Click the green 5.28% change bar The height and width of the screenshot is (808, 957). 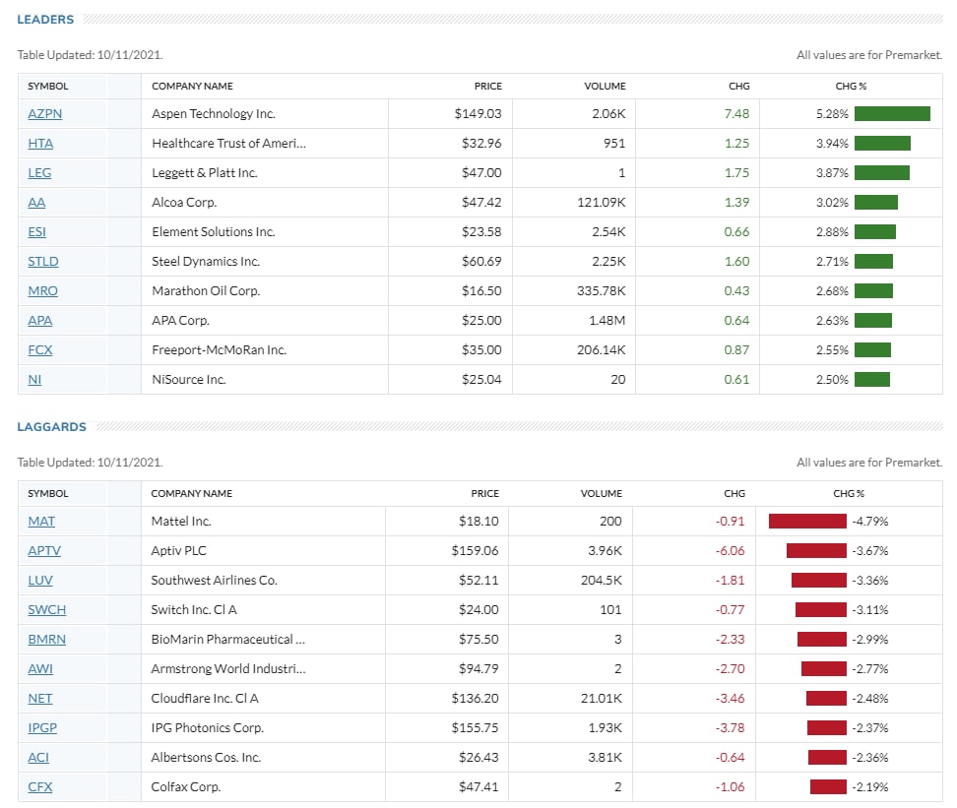pos(892,113)
